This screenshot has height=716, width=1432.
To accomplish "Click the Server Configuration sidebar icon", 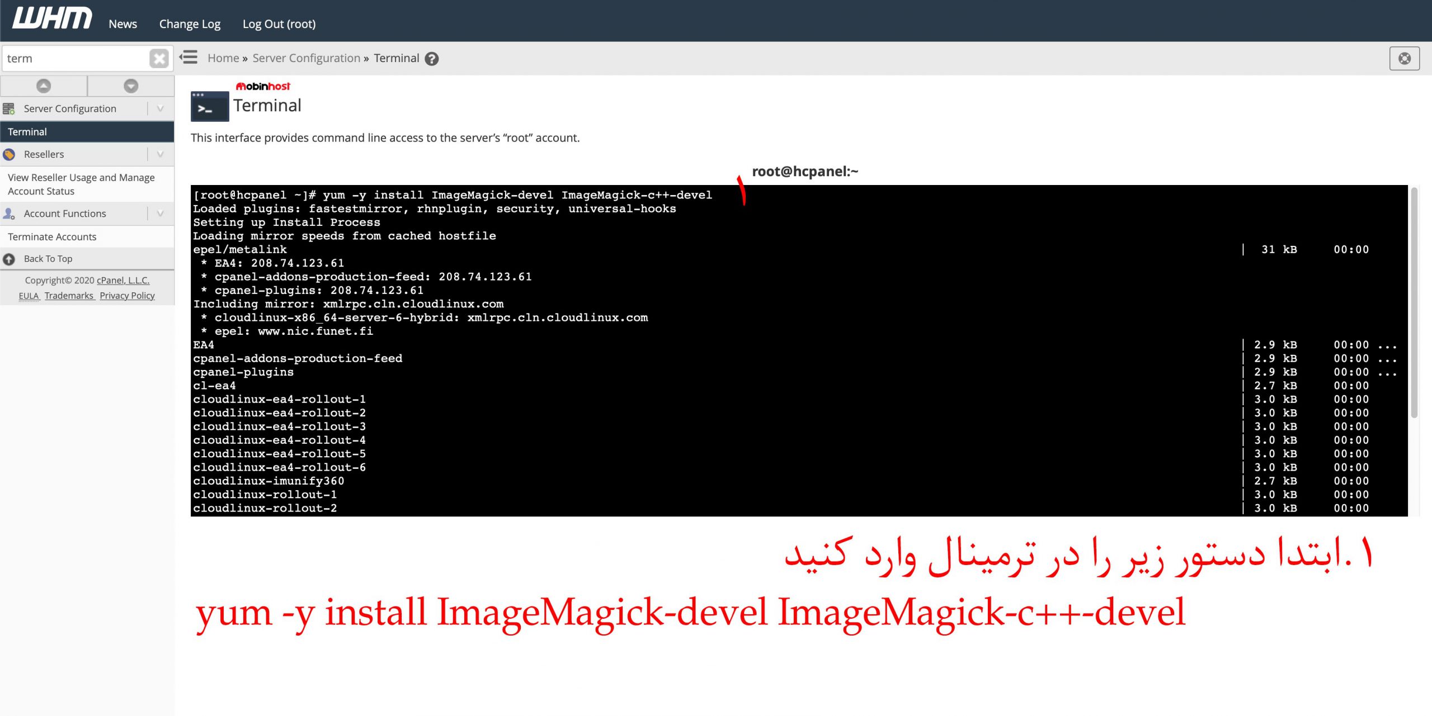I will 10,108.
